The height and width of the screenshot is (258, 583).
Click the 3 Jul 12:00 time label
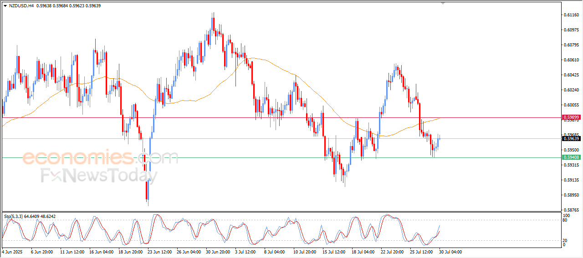pos(245,252)
